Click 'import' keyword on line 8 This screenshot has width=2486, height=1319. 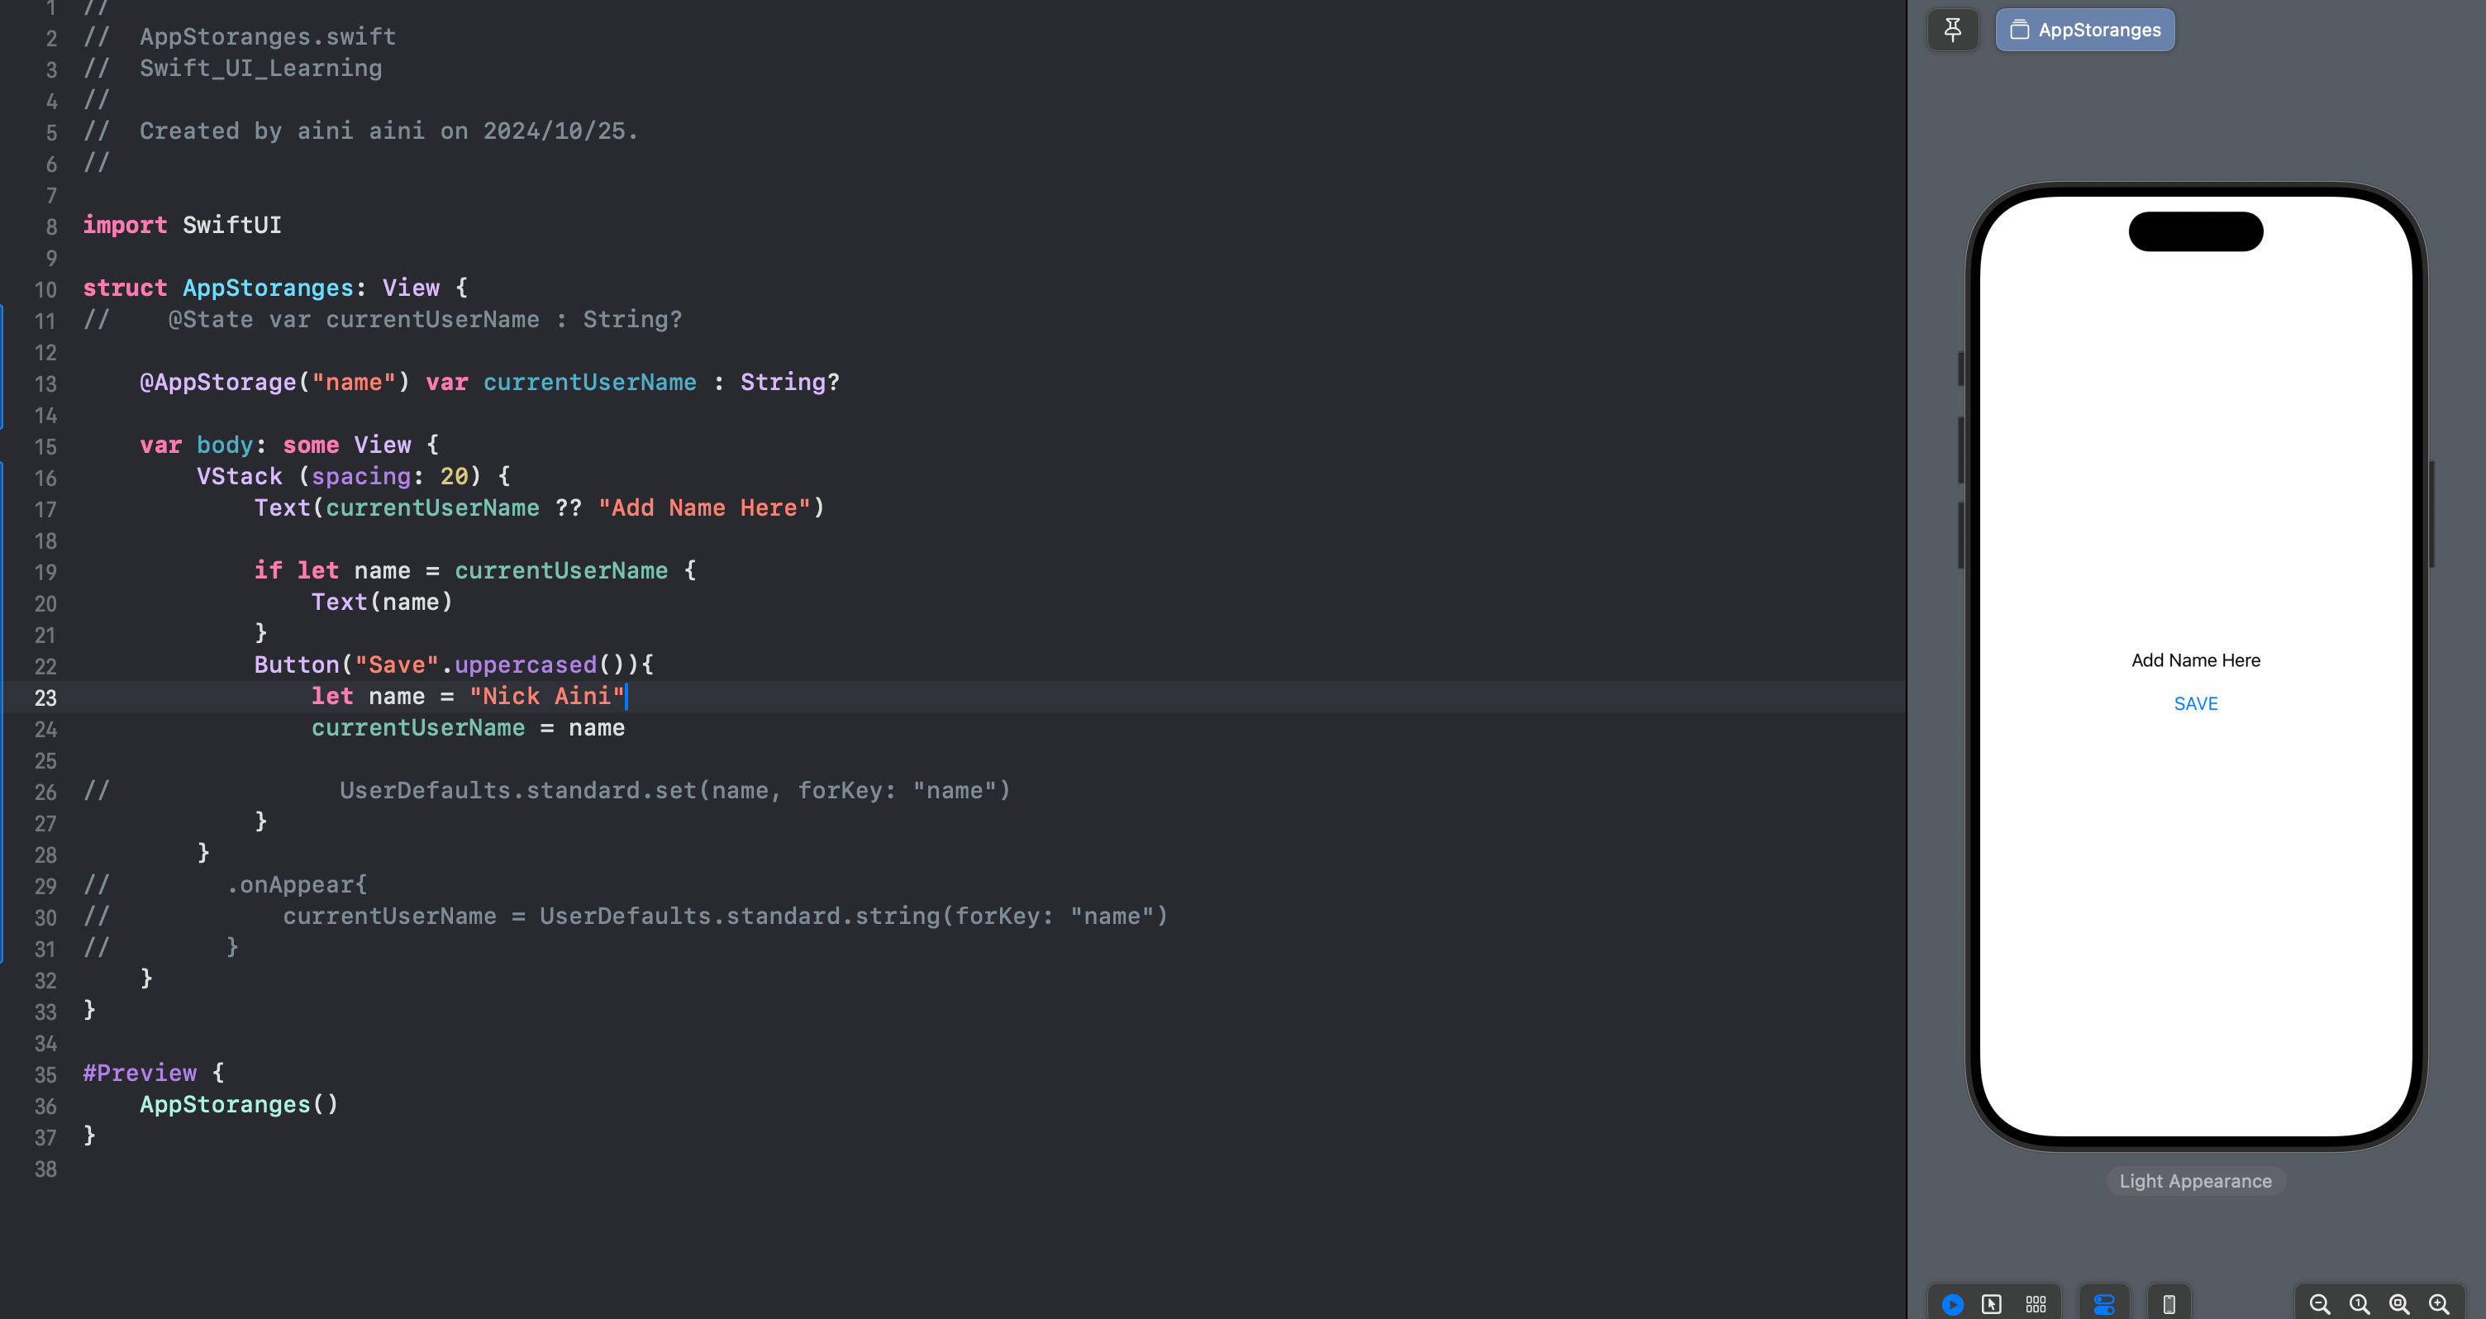tap(125, 225)
